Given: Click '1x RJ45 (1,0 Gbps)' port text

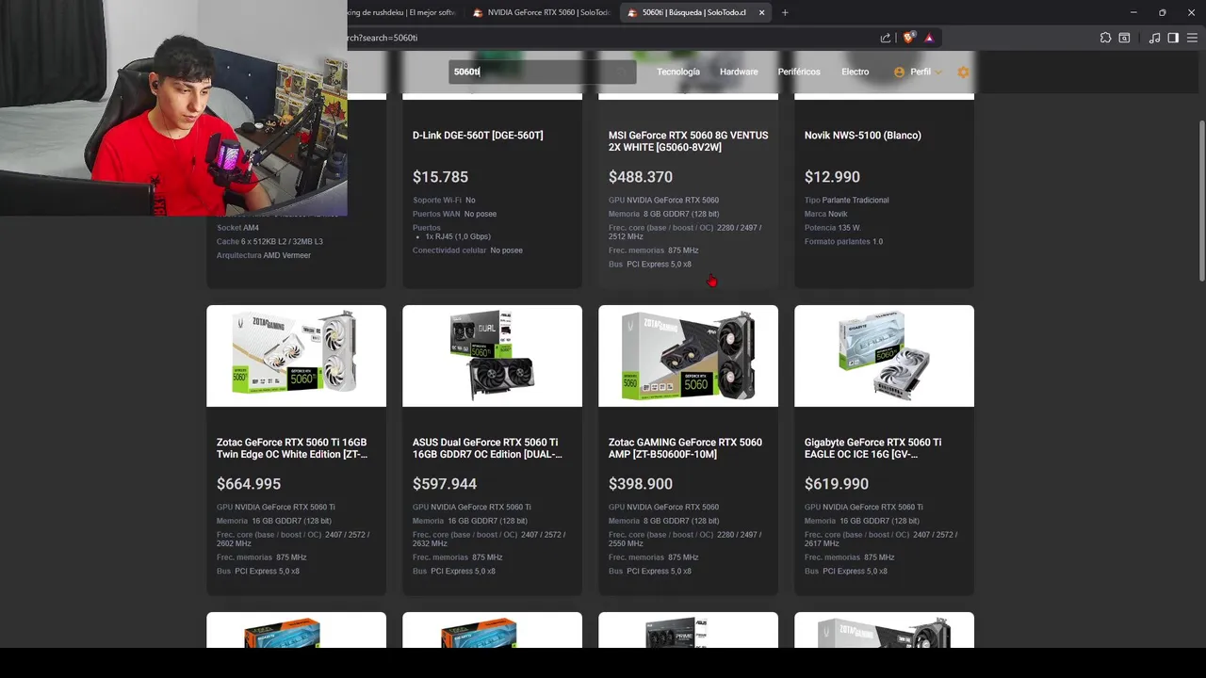Looking at the screenshot, I should coord(458,236).
